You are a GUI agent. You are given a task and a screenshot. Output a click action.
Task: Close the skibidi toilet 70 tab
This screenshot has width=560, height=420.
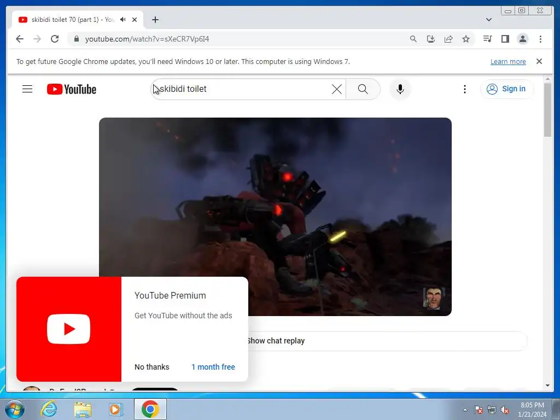point(135,20)
